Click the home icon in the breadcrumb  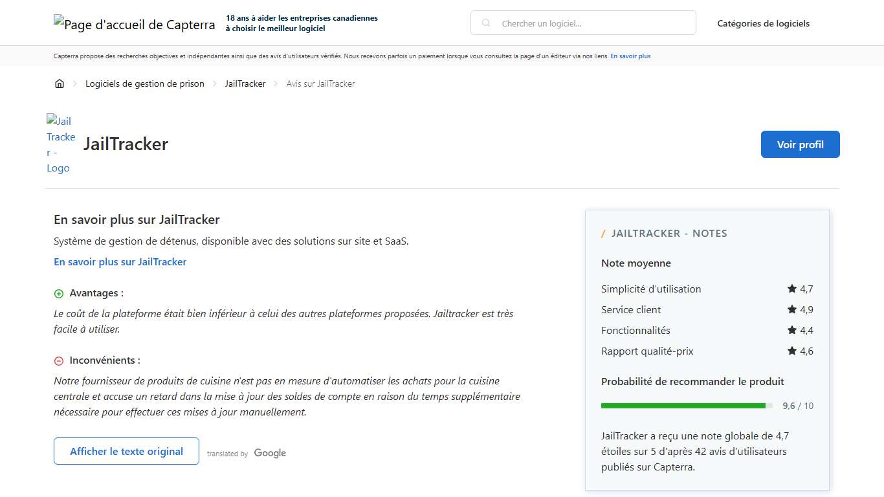pos(59,83)
